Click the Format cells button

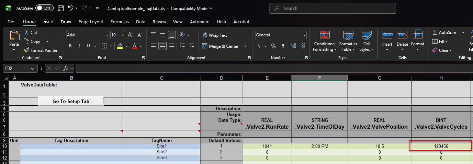coord(418,41)
